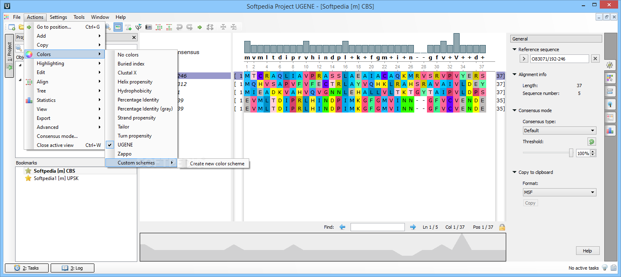
Task: Close the Project panel with the X
Action: tap(134, 37)
